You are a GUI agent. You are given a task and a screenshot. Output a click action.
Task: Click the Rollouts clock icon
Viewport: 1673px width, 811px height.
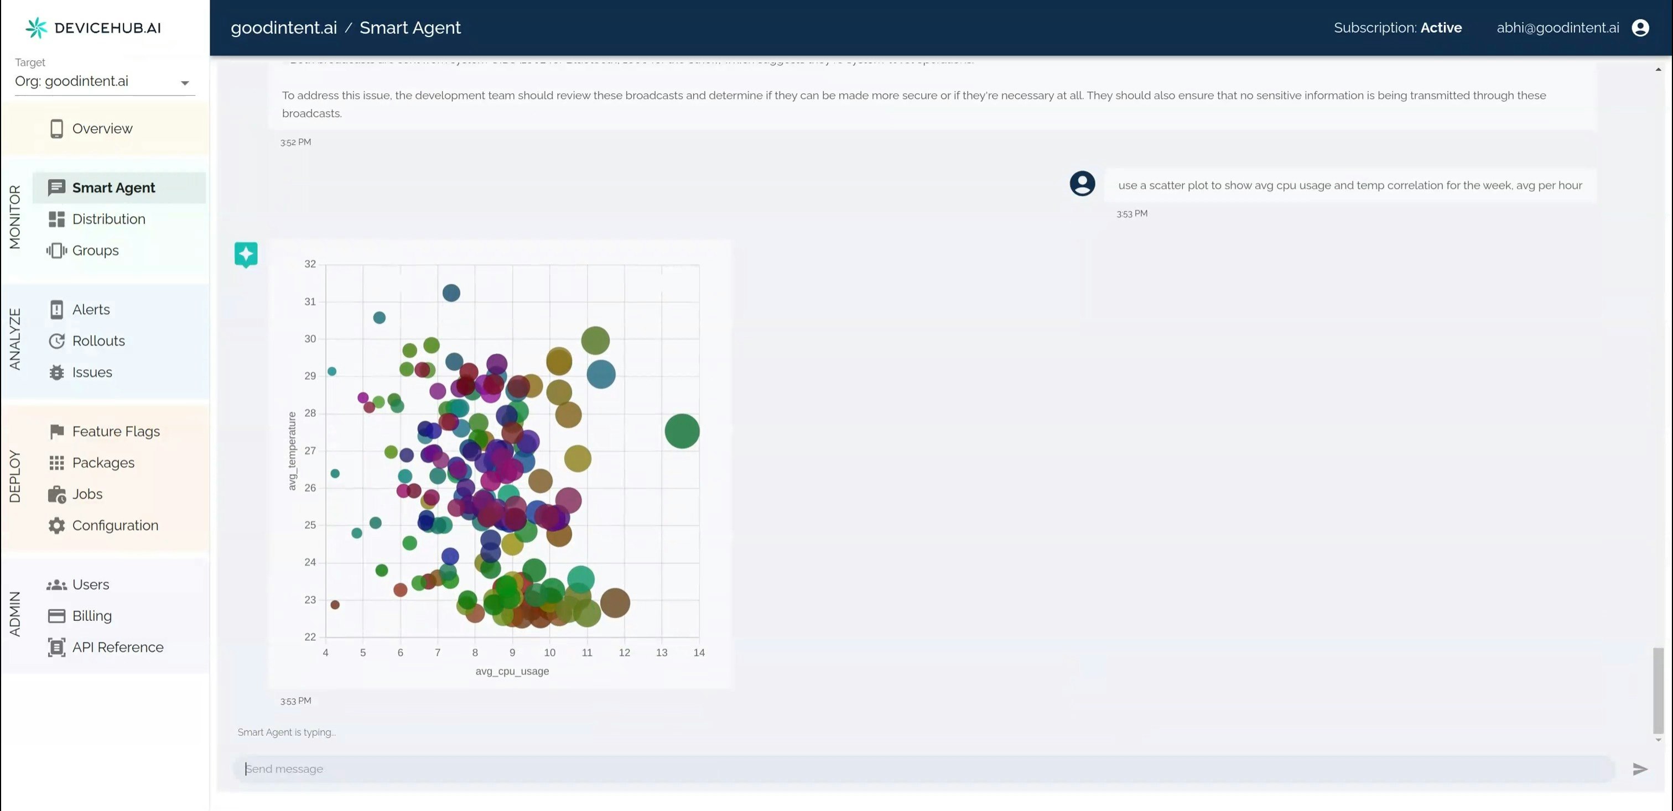tap(56, 341)
